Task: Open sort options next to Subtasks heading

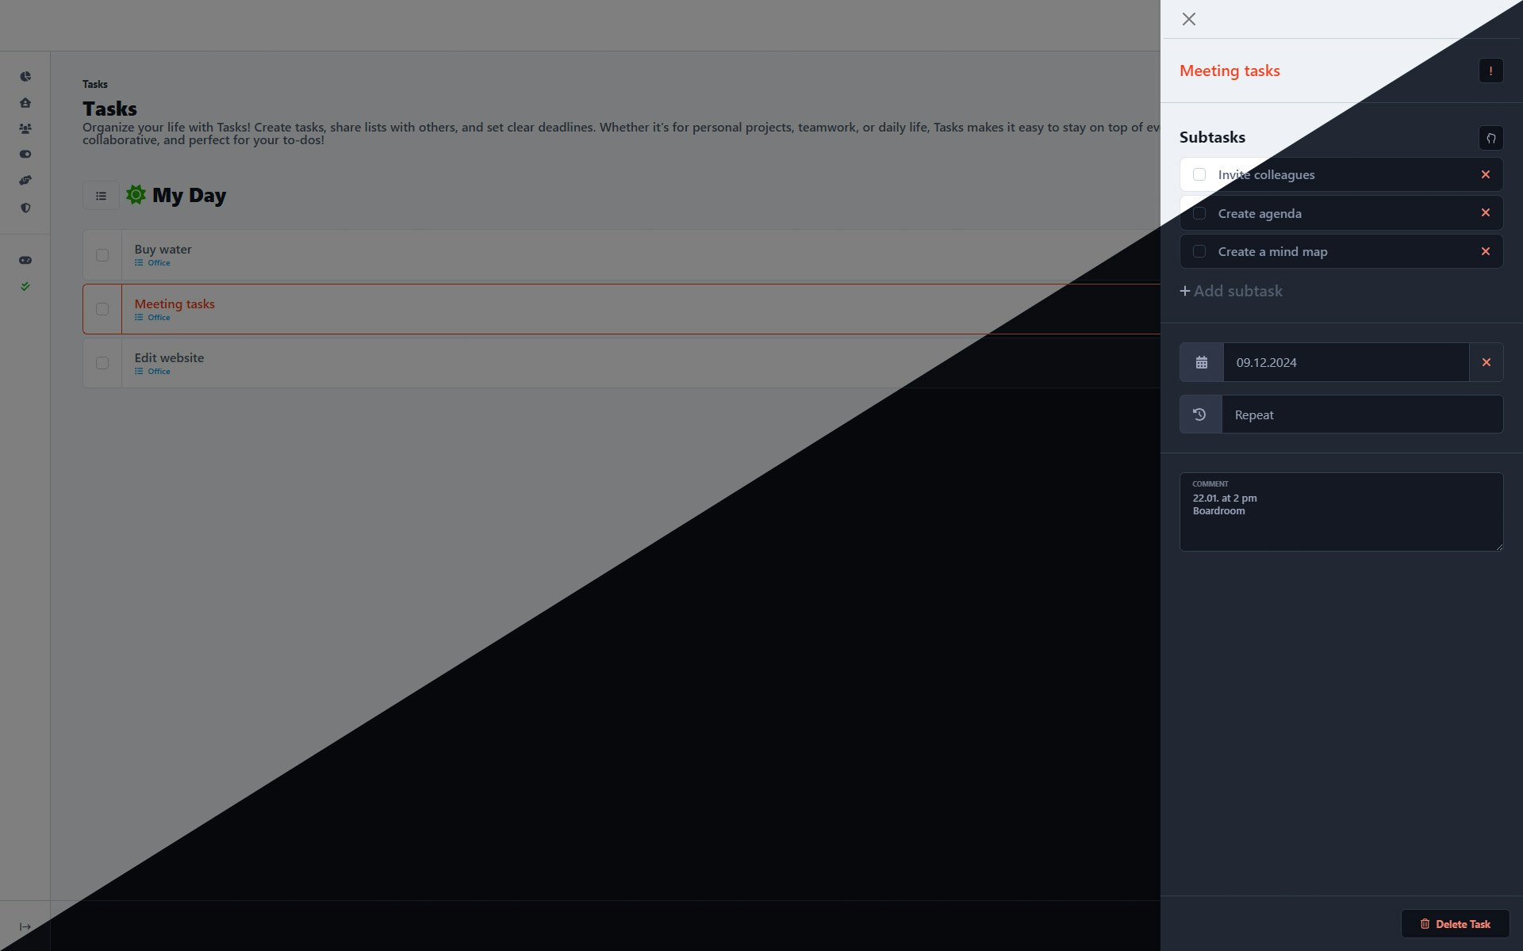Action: [x=1490, y=138]
